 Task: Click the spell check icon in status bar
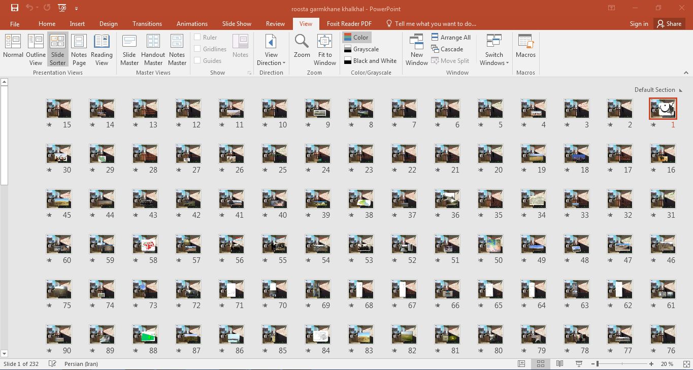(52, 364)
